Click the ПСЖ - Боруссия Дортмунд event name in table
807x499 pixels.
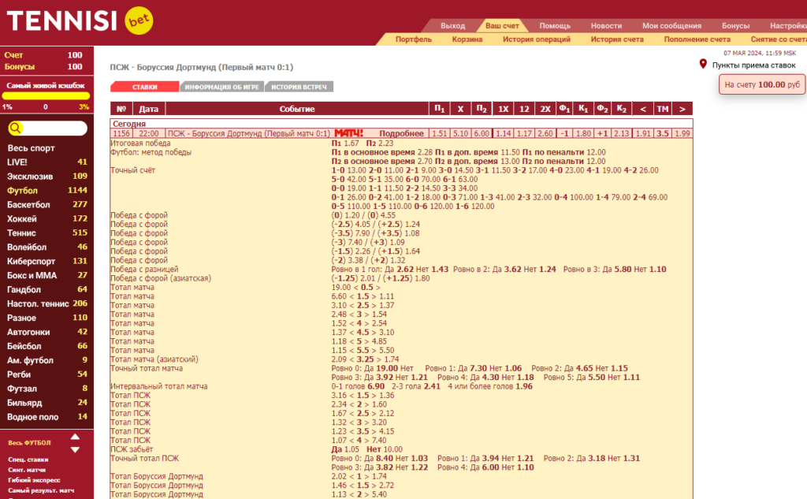(x=248, y=133)
